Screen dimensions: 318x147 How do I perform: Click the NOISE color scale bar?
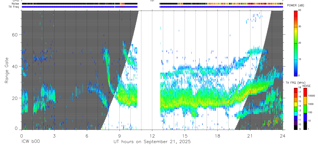[x=305, y=109]
